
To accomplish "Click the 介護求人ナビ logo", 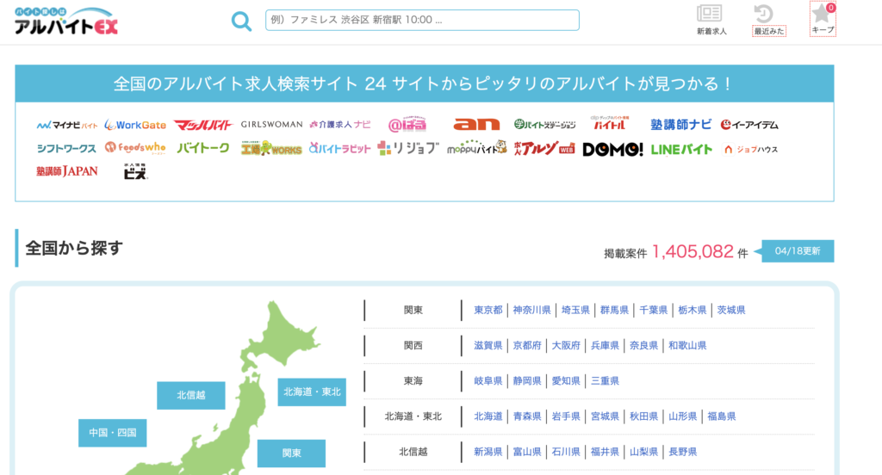I will [x=339, y=124].
